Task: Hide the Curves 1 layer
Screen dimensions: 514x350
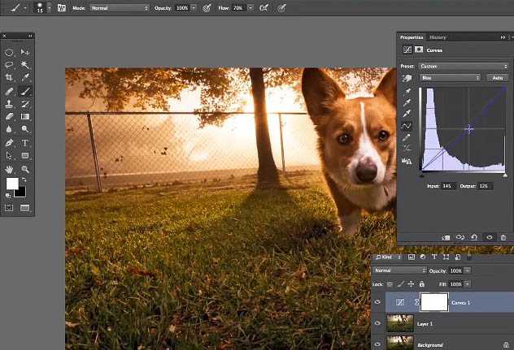Action: pyautogui.click(x=377, y=302)
